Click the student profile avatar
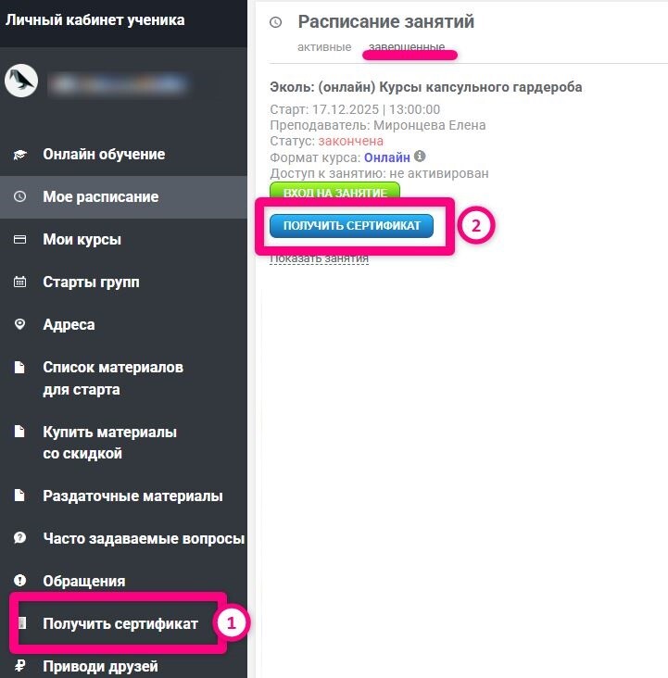This screenshot has width=668, height=678. click(x=20, y=82)
